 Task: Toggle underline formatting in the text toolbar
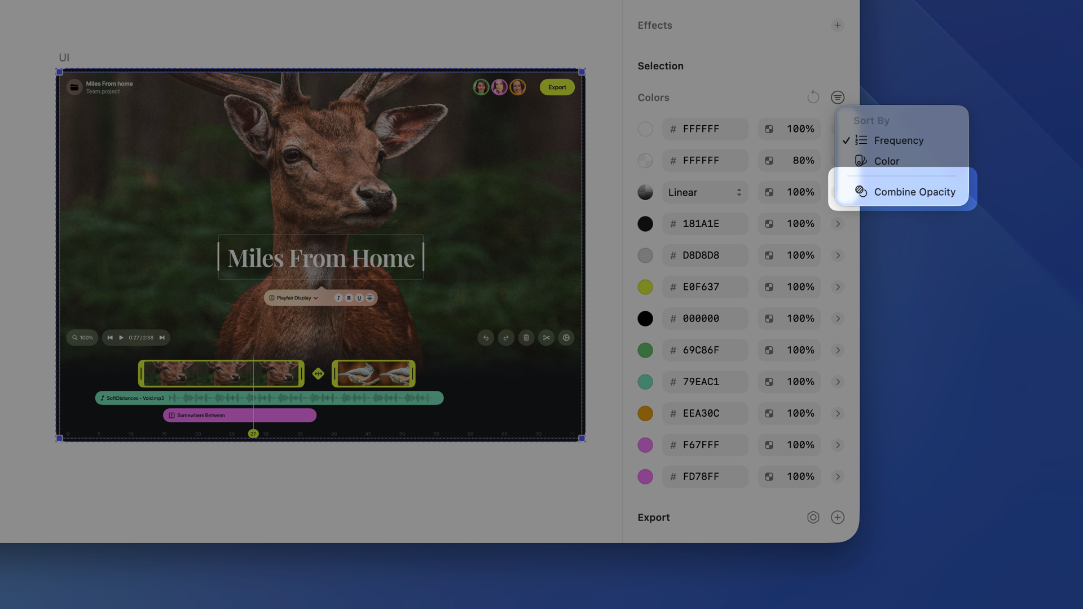coord(359,298)
